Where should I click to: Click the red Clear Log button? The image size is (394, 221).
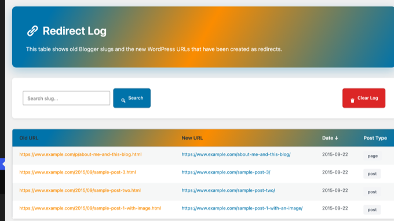(x=364, y=98)
